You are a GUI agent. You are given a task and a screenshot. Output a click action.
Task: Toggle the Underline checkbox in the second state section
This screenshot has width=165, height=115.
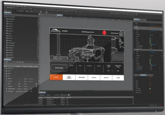pos(150,63)
